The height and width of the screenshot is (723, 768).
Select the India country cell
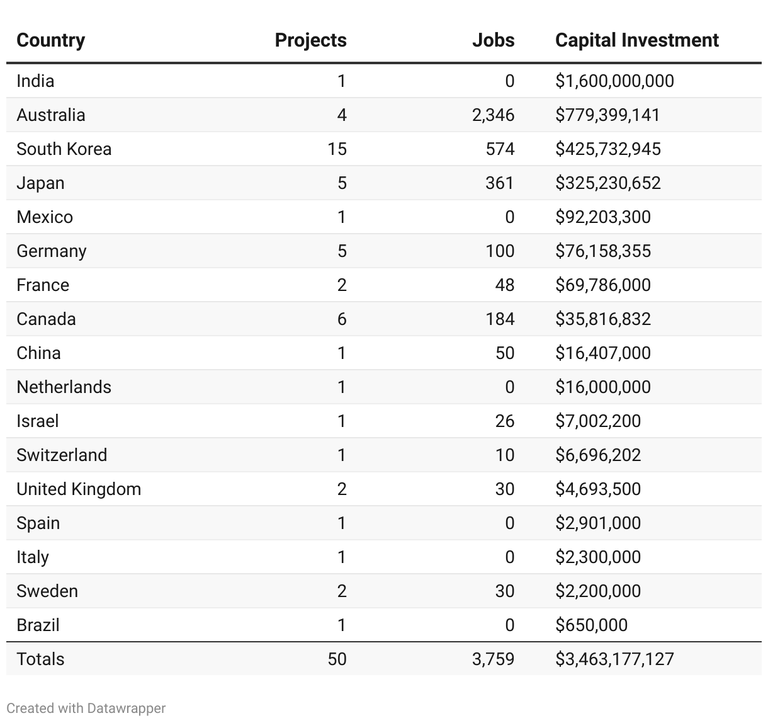coord(35,81)
